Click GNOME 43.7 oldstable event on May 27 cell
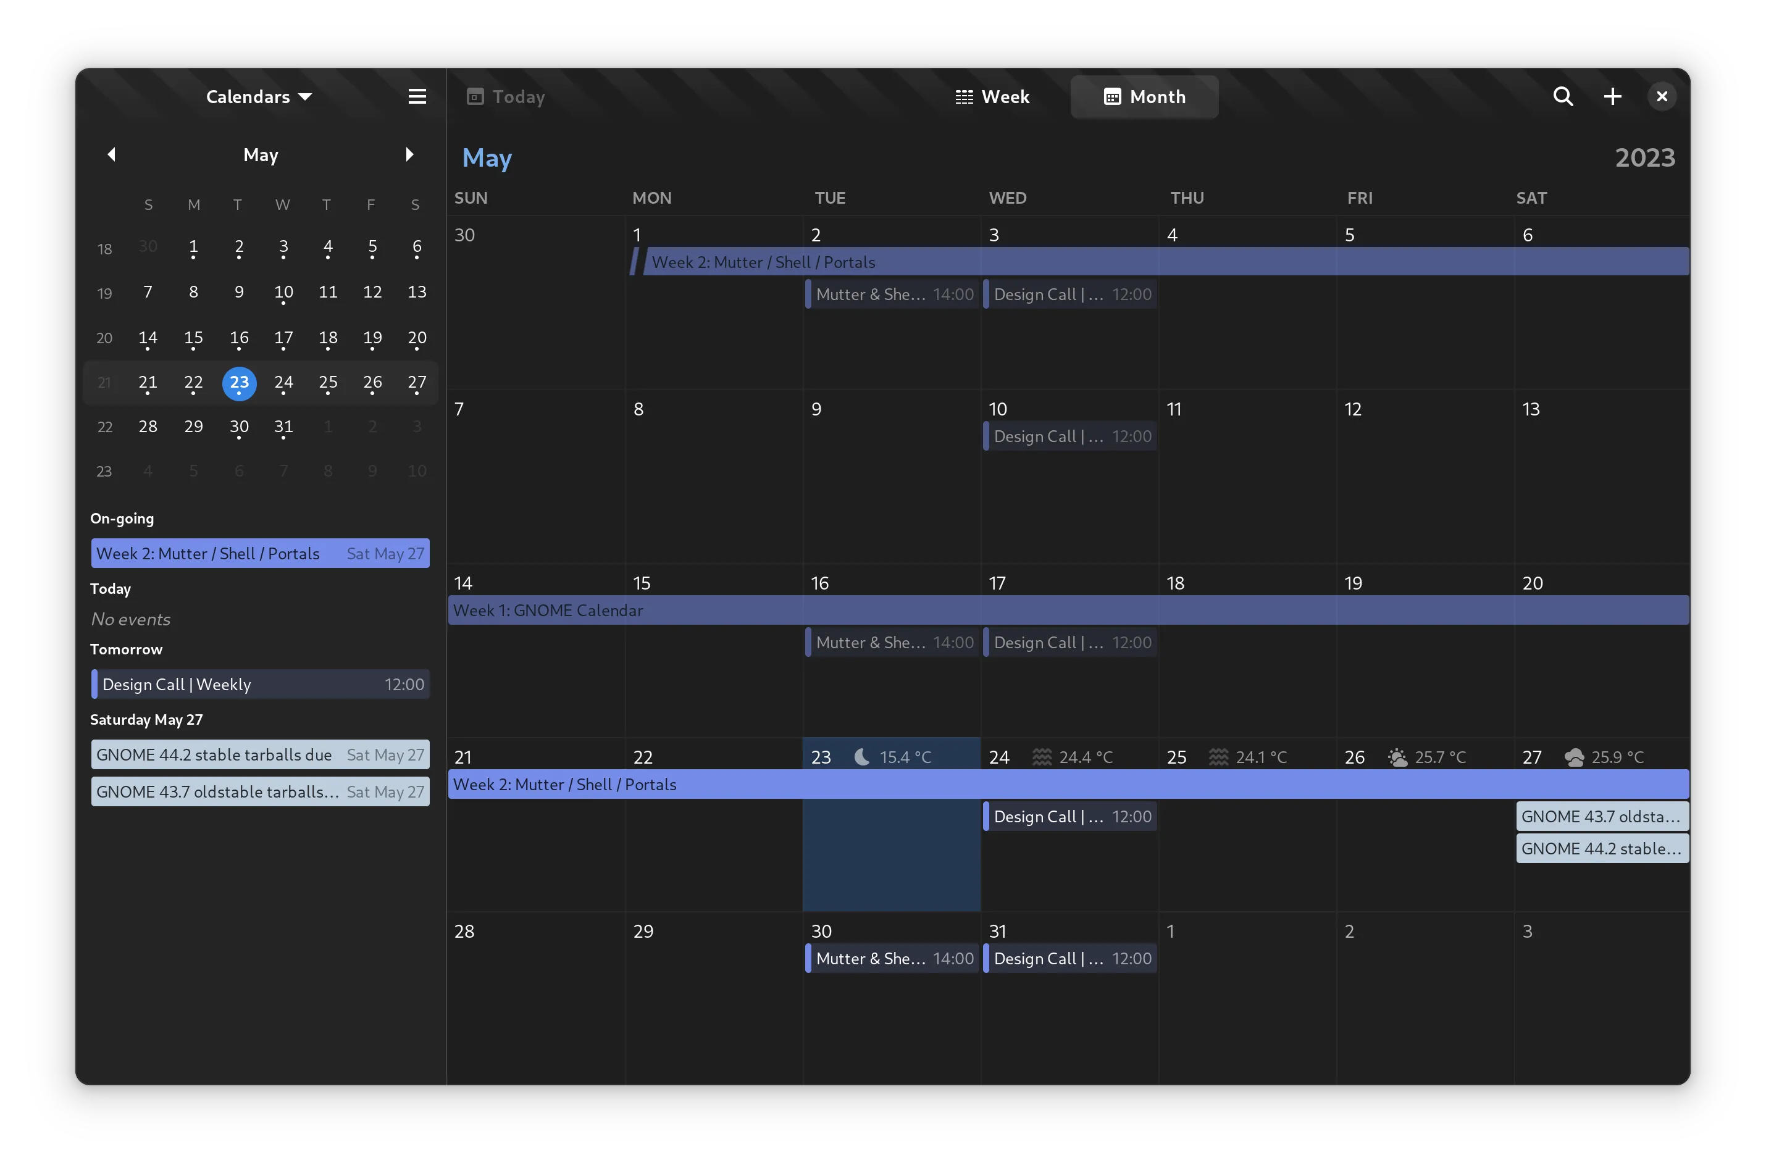Image resolution: width=1766 pixels, height=1168 pixels. [x=1601, y=816]
